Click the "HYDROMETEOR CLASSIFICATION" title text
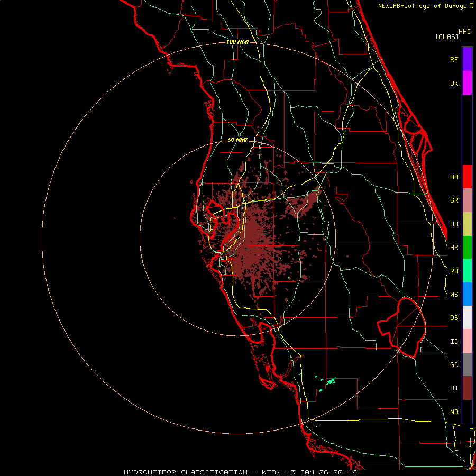Screen dimensions: 476x476 [186, 472]
